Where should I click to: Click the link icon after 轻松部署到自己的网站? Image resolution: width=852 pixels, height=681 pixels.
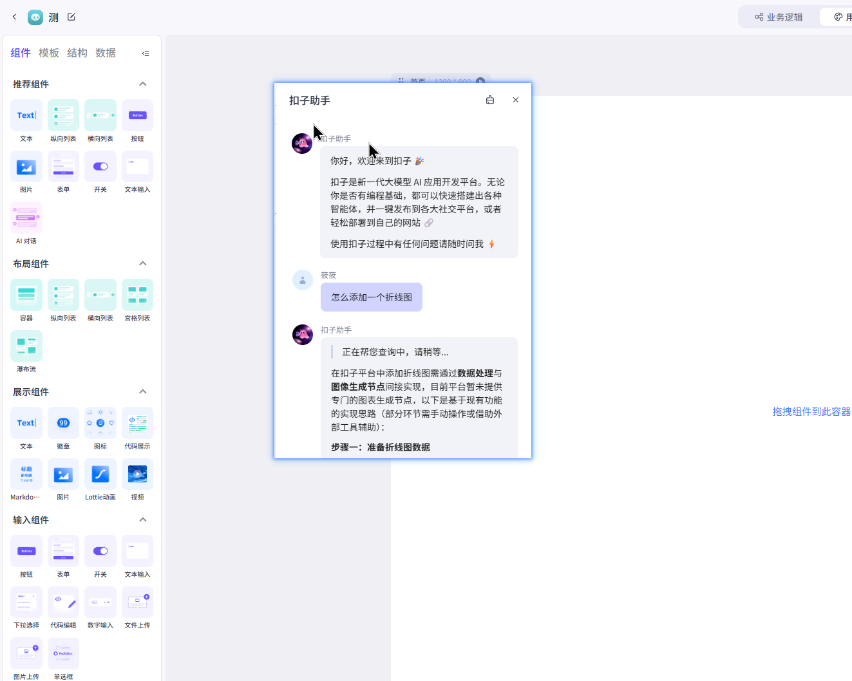[429, 223]
